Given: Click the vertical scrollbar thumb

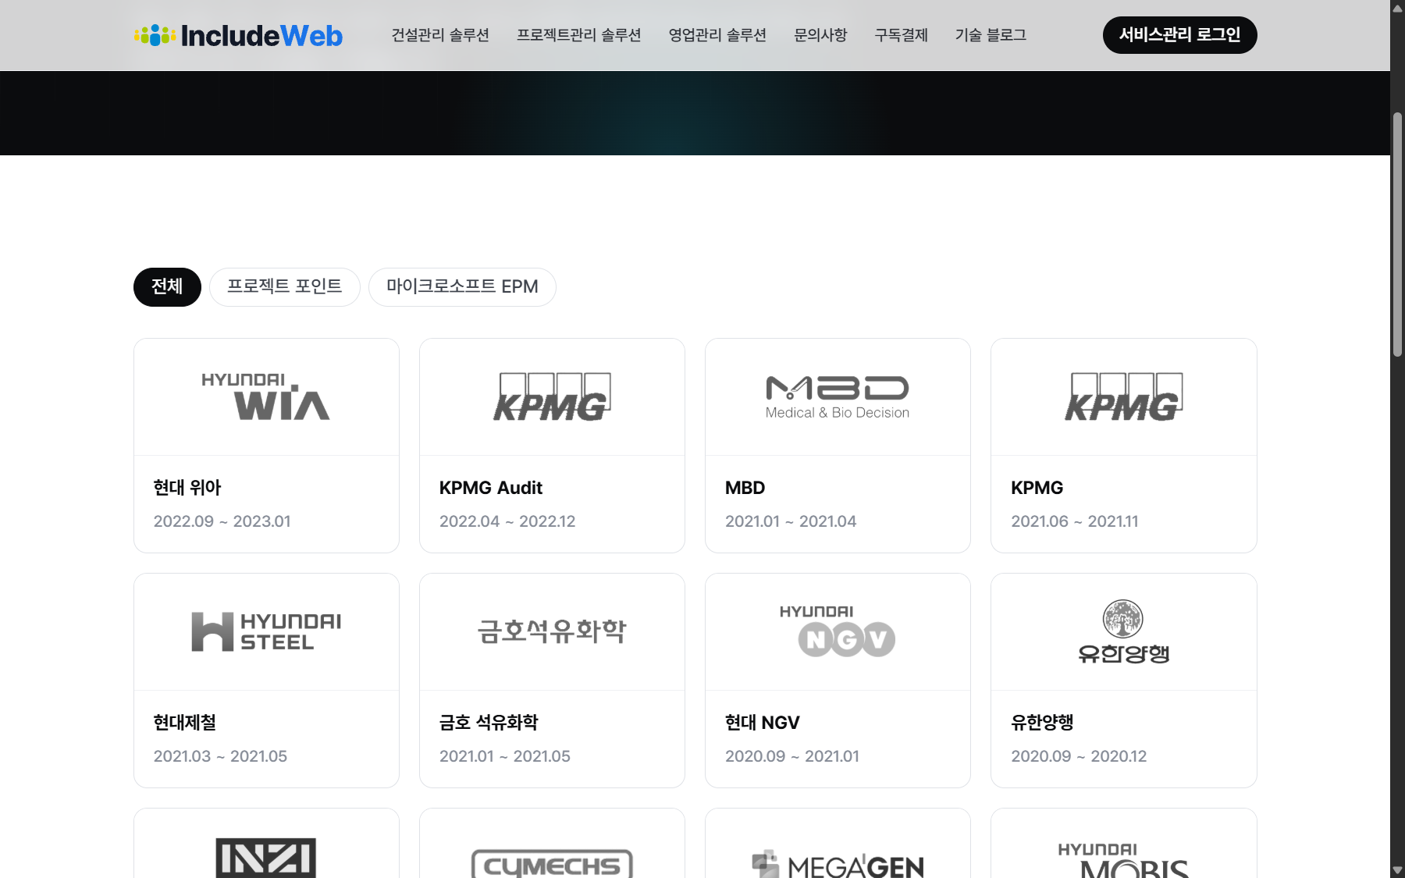Looking at the screenshot, I should tap(1397, 235).
